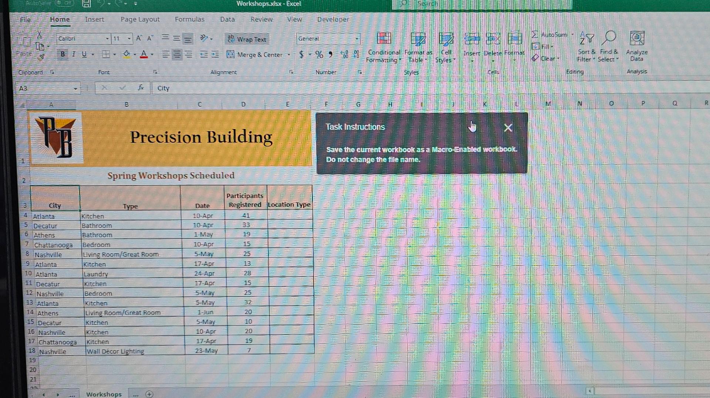
Task: Dismiss the Task Instructions popup
Action: [508, 127]
